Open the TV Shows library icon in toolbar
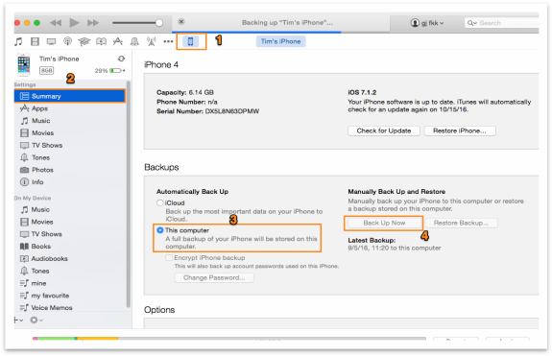Image resolution: width=552 pixels, height=356 pixels. click(x=52, y=41)
